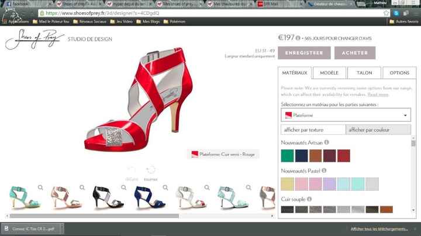Open Pokémon bookmarks folder
421x236 pixels.
point(174,22)
